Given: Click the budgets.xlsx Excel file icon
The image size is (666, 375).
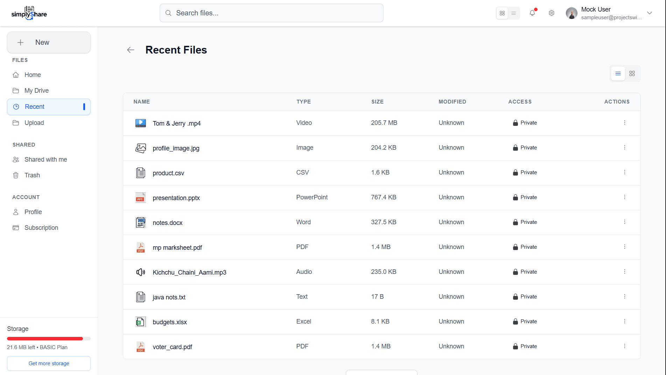Looking at the screenshot, I should coord(141,322).
